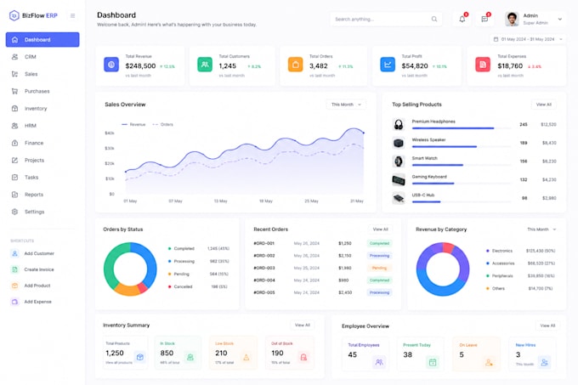Click the Search anything input field
The height and width of the screenshot is (385, 578).
(386, 20)
